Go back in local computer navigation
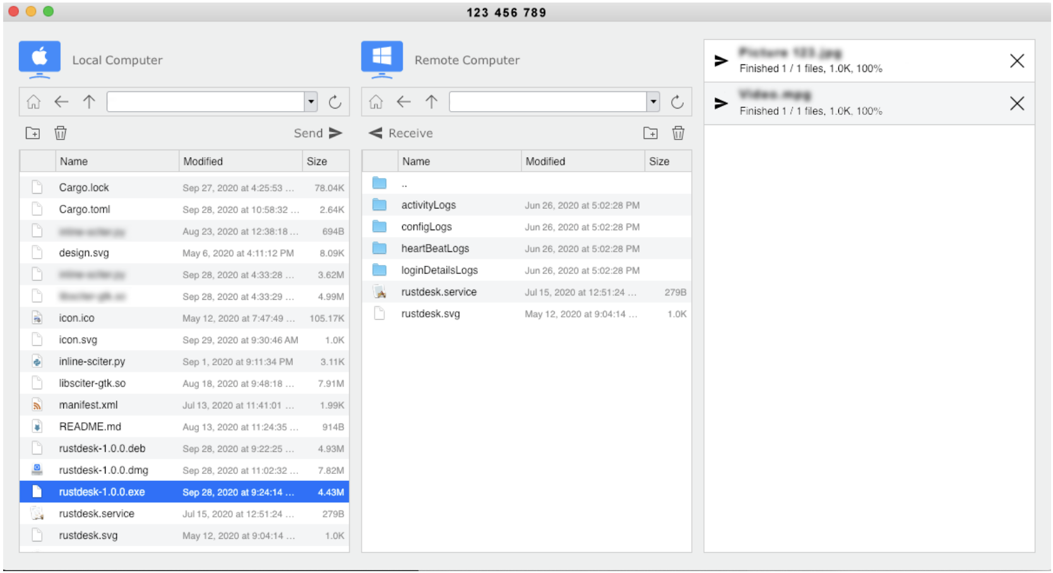The width and height of the screenshot is (1053, 573). 61,102
